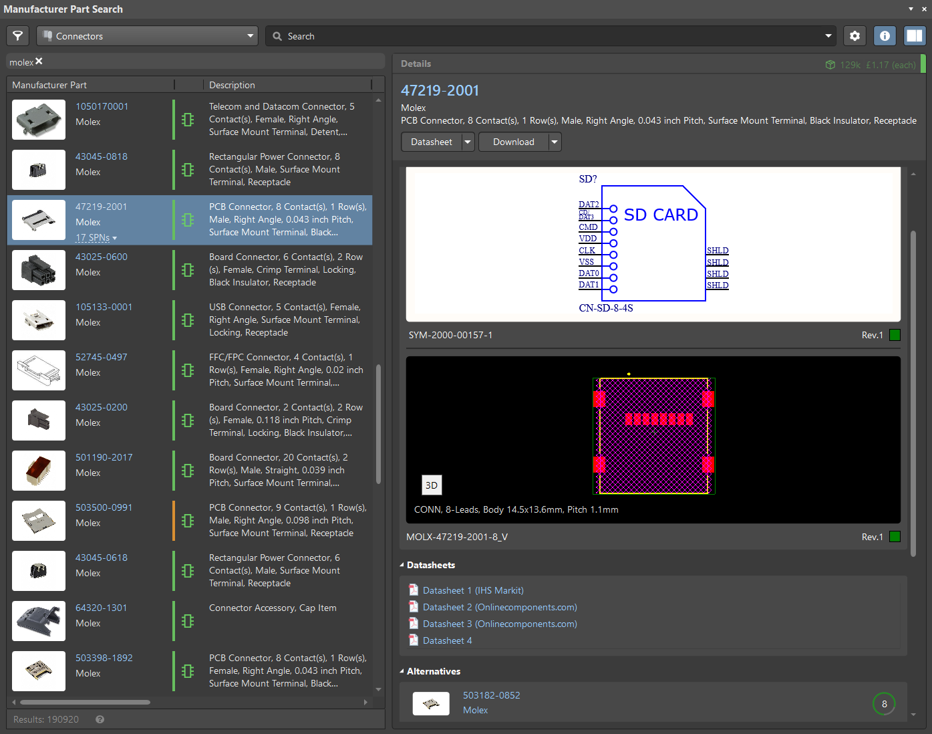Image resolution: width=932 pixels, height=734 pixels.
Task: Open part link 503500-0991
Action: (104, 507)
